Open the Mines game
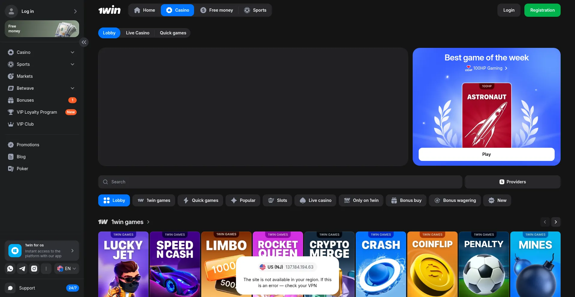This screenshot has height=297, width=575. pos(535,264)
